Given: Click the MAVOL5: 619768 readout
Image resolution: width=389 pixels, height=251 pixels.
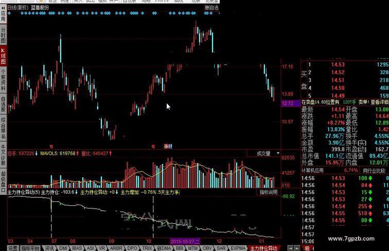Looking at the screenshot, I should 59,154.
